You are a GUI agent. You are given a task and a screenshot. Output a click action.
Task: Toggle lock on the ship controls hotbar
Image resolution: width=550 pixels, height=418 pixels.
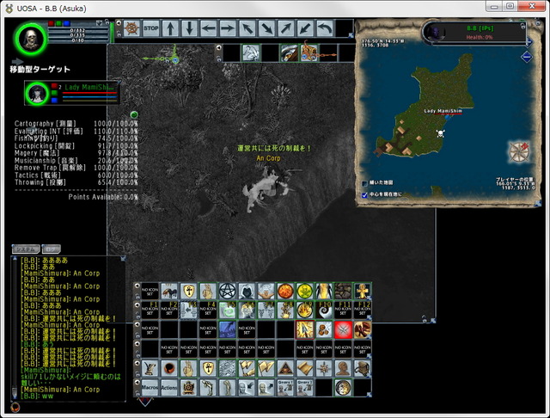[119, 34]
